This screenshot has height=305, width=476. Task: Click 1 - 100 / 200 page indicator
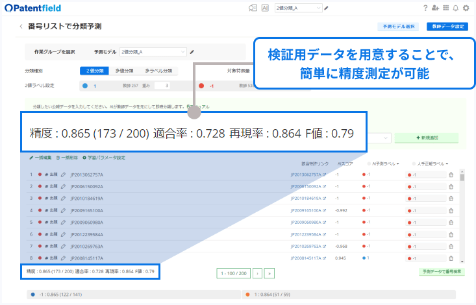pyautogui.click(x=233, y=273)
